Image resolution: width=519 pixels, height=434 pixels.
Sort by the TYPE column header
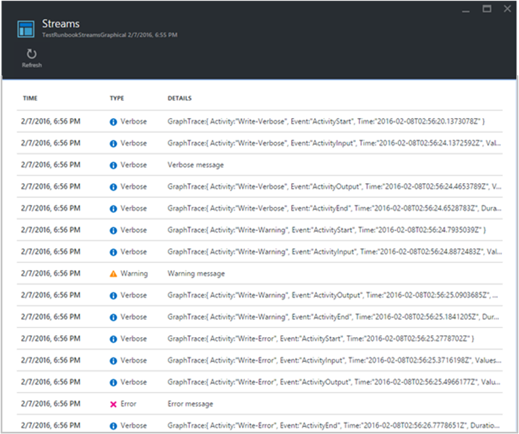pyautogui.click(x=117, y=98)
